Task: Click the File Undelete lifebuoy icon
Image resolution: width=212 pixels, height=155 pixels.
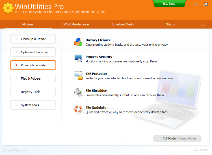Action: 78,109
